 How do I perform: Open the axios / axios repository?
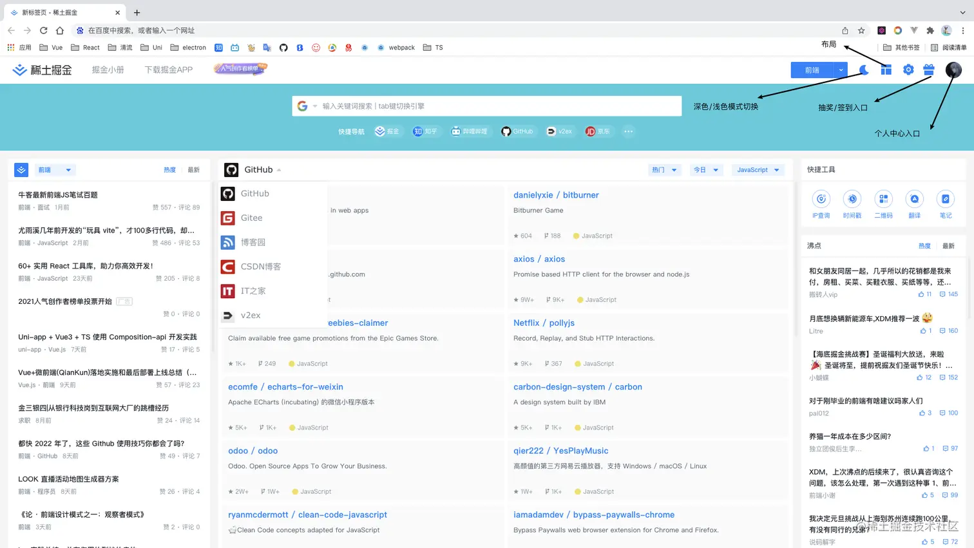(x=539, y=259)
